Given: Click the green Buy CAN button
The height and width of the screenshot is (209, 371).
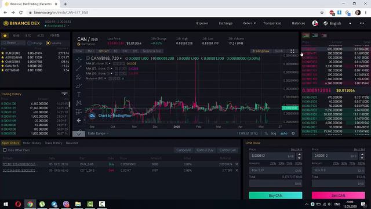Looking at the screenshot, I should pyautogui.click(x=275, y=196).
